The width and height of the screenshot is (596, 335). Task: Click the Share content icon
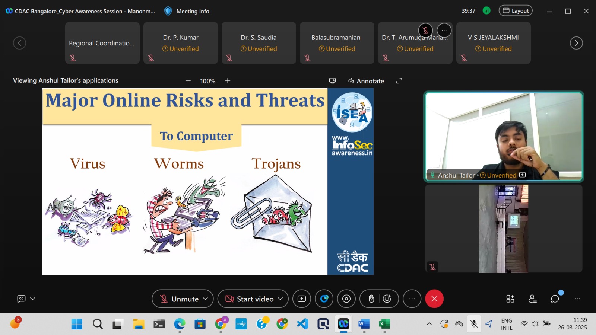(301, 299)
